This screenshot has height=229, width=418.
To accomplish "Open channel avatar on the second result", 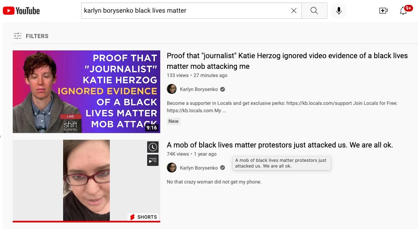I will tap(172, 168).
